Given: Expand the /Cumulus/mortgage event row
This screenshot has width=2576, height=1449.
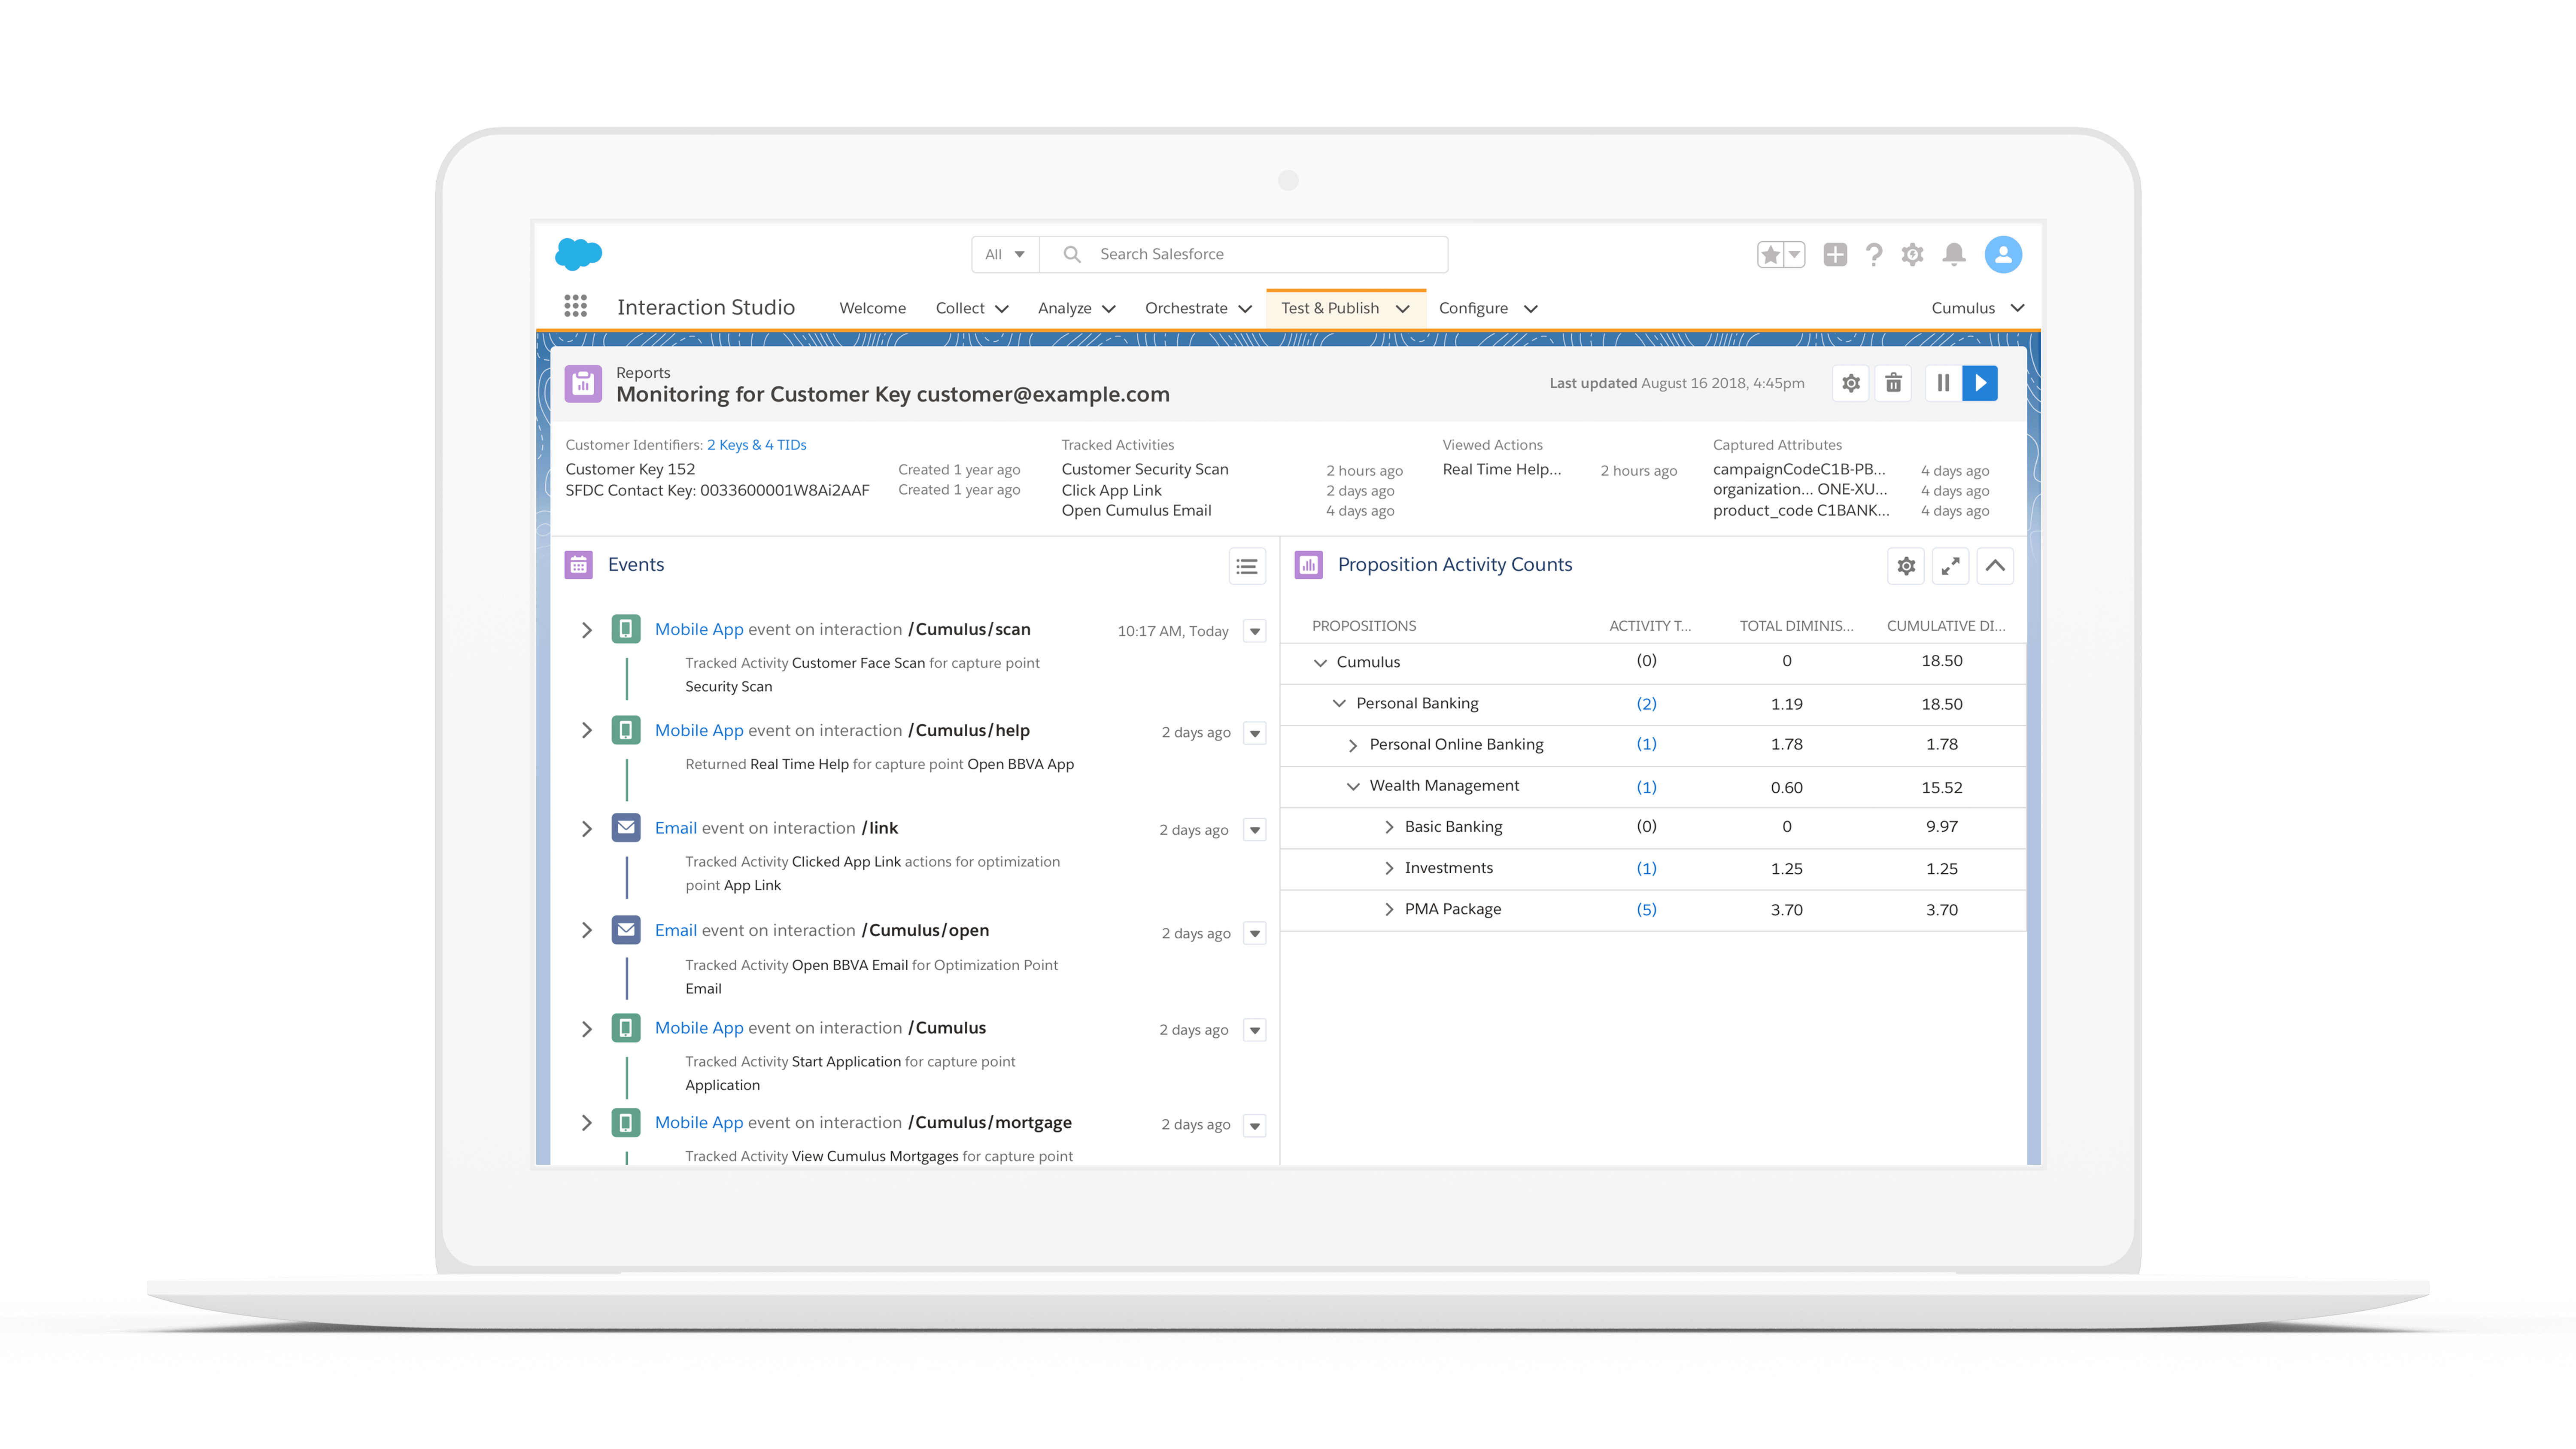Looking at the screenshot, I should [x=587, y=1124].
